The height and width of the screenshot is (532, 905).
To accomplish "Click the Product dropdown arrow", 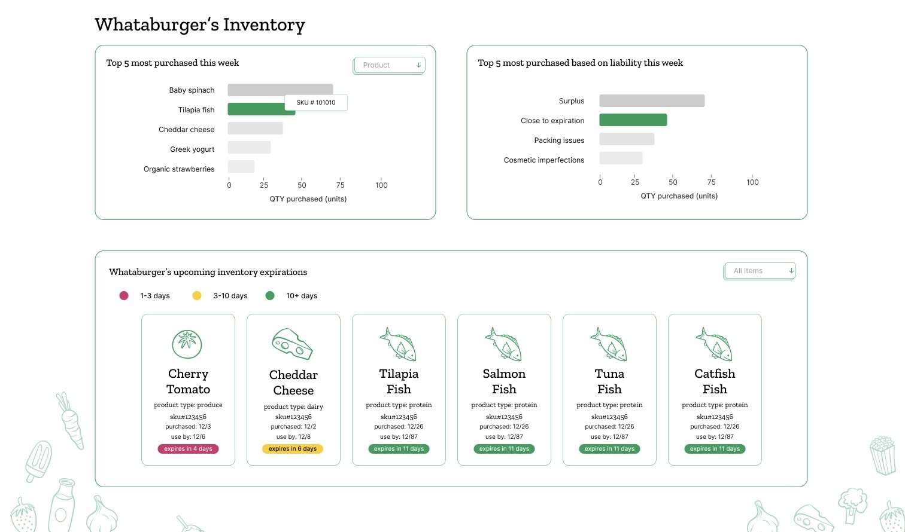I will 418,65.
